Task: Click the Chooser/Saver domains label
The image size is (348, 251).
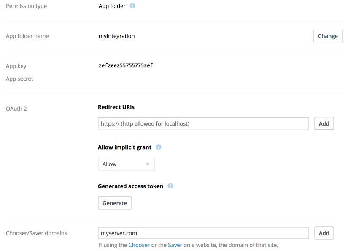Action: pyautogui.click(x=36, y=233)
